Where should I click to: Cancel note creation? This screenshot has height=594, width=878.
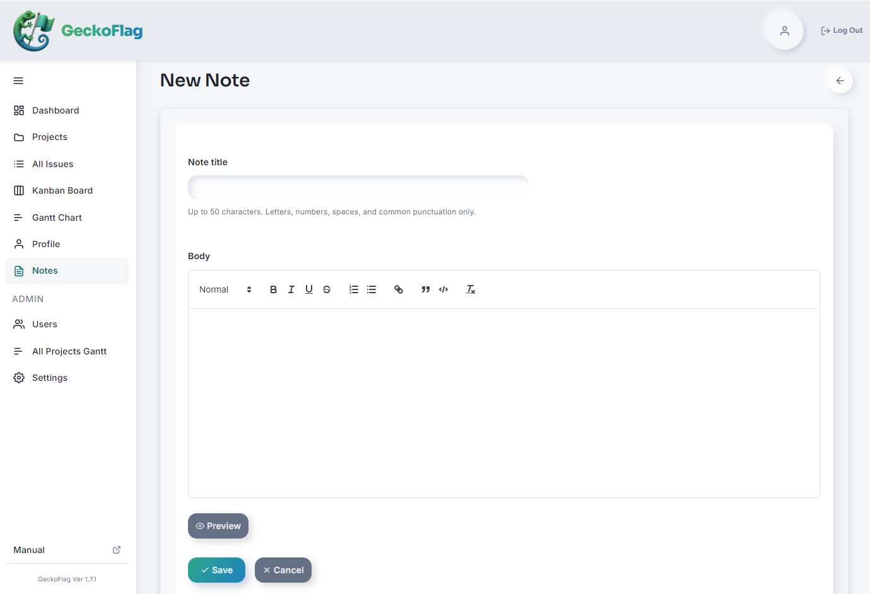pyautogui.click(x=283, y=570)
